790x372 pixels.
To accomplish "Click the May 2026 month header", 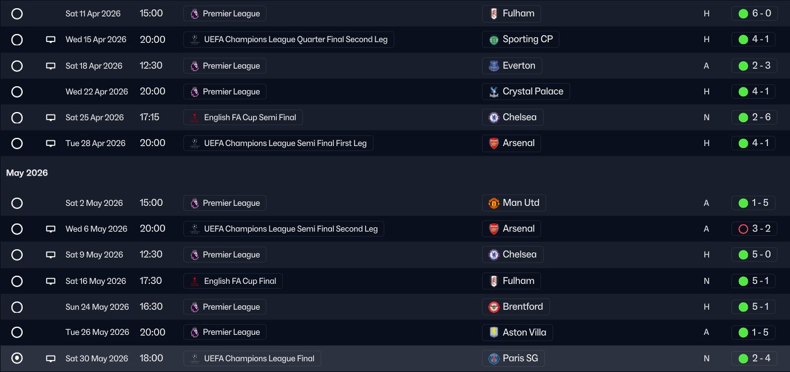I will coord(27,173).
